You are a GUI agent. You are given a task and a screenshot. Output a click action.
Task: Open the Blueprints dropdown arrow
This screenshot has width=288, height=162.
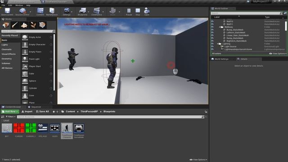click(88, 12)
